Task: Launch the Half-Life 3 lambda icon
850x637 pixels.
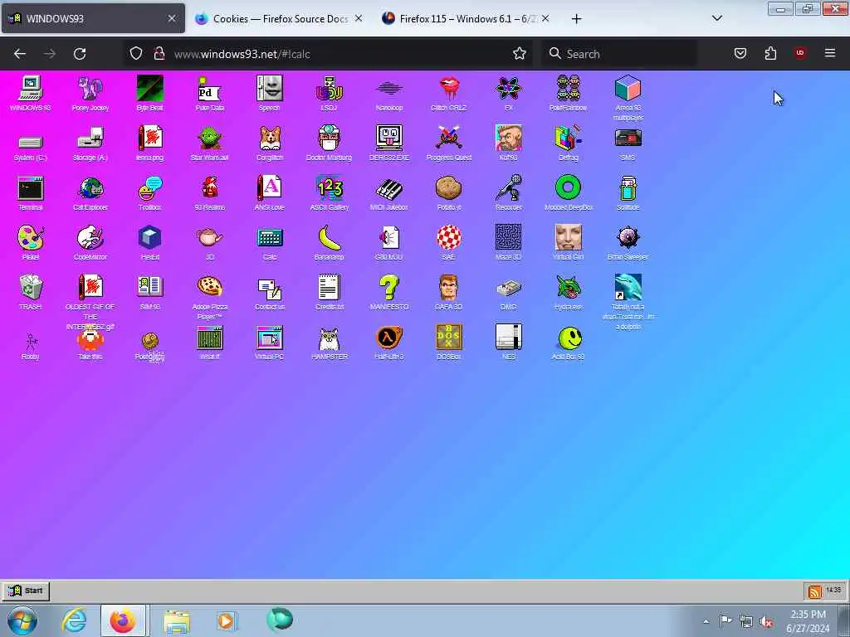Action: 388,338
